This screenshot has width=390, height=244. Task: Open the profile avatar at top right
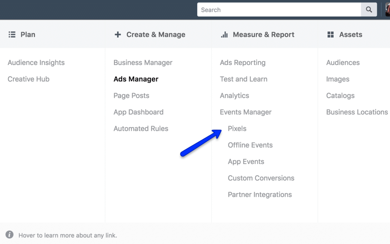coord(387,10)
